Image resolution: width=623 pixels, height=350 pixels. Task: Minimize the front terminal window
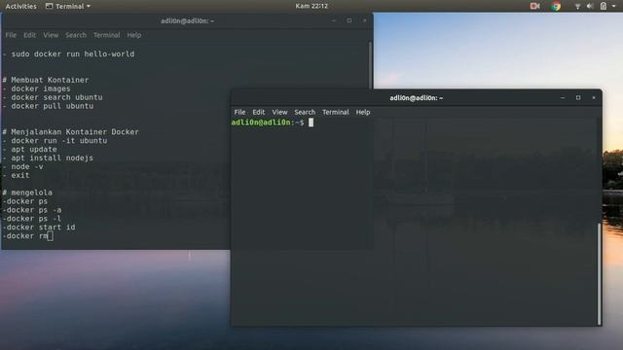pos(563,97)
